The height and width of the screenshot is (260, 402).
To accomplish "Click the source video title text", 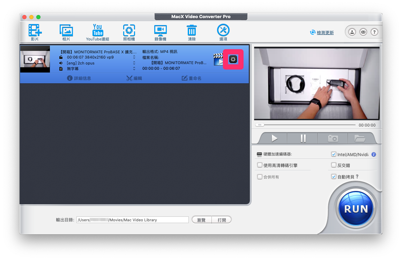I will pyautogui.click(x=98, y=52).
